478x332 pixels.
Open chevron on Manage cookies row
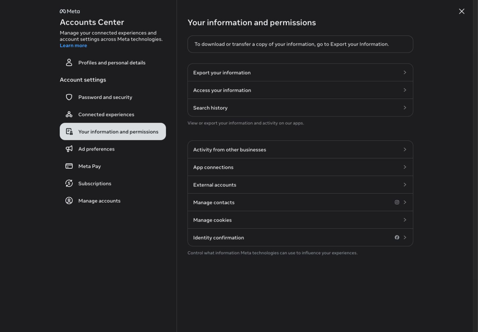click(405, 220)
